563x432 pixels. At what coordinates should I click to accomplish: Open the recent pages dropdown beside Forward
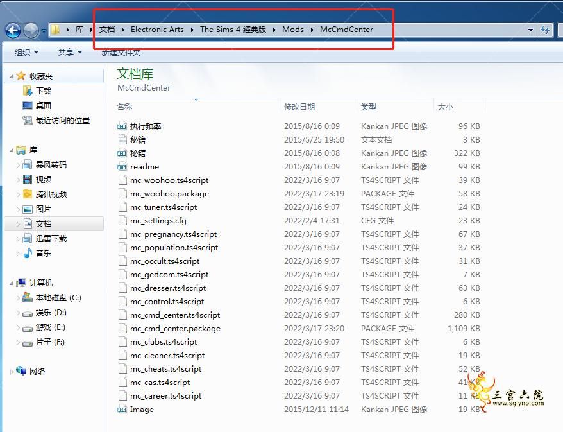coord(44,31)
